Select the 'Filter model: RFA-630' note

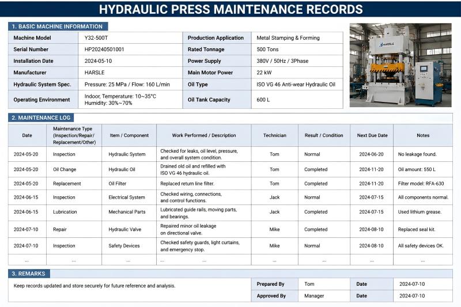pos(421,184)
